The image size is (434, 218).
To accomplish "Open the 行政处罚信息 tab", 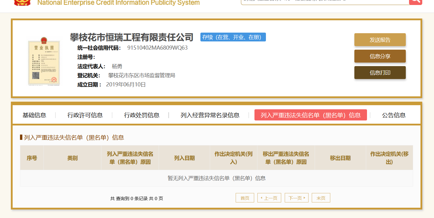I will point(142,115).
